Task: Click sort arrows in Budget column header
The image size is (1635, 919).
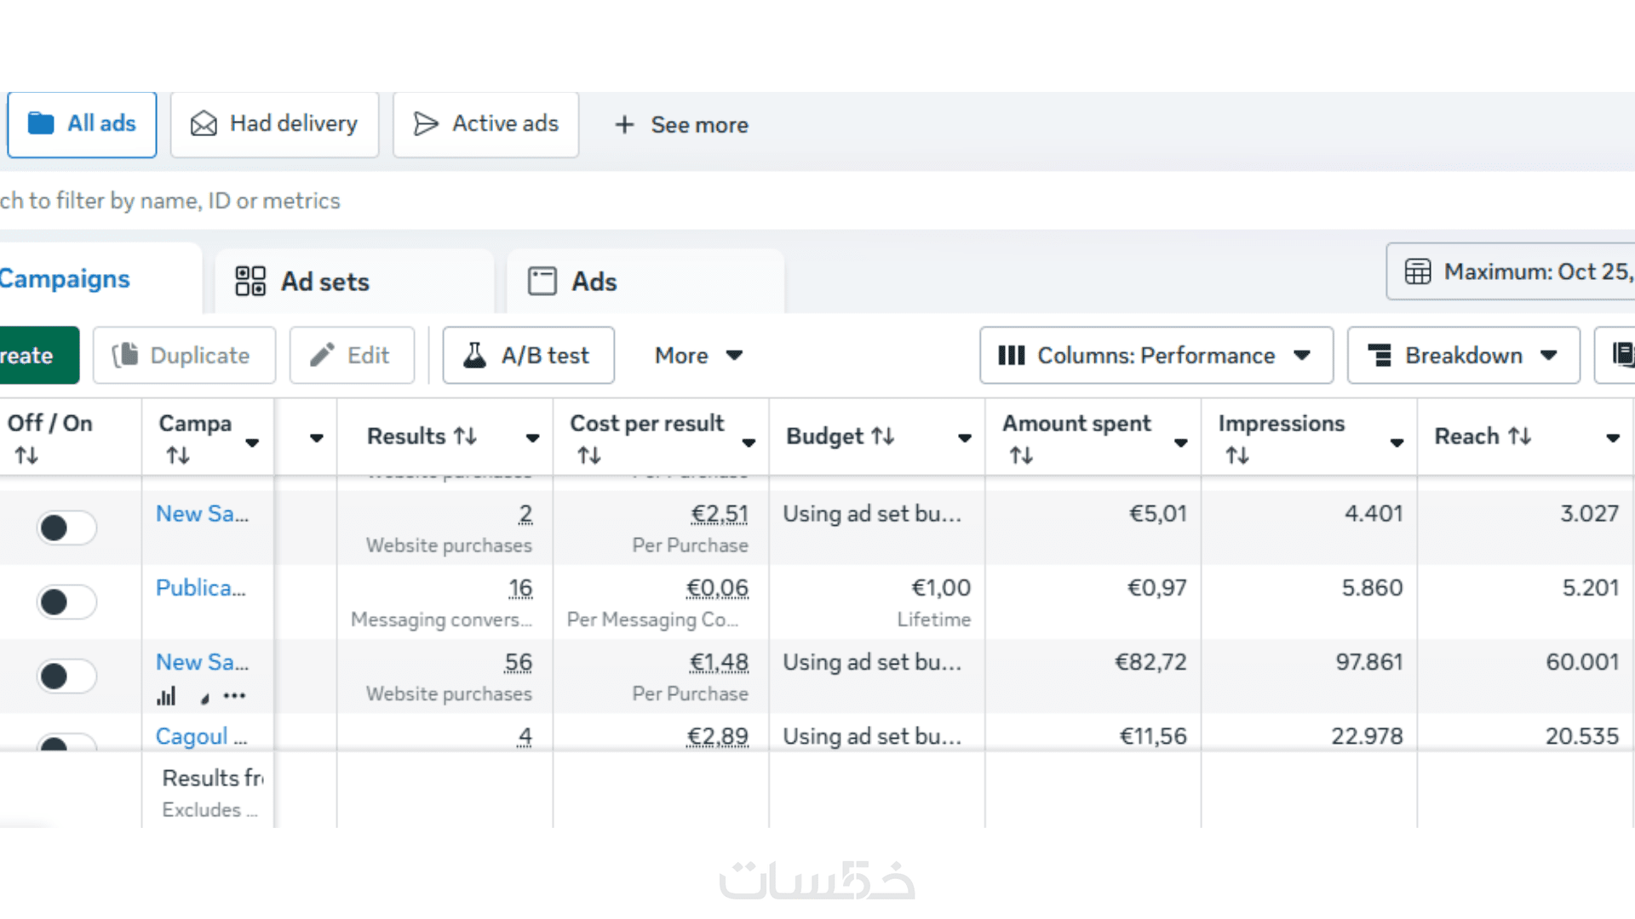Action: [x=883, y=437]
